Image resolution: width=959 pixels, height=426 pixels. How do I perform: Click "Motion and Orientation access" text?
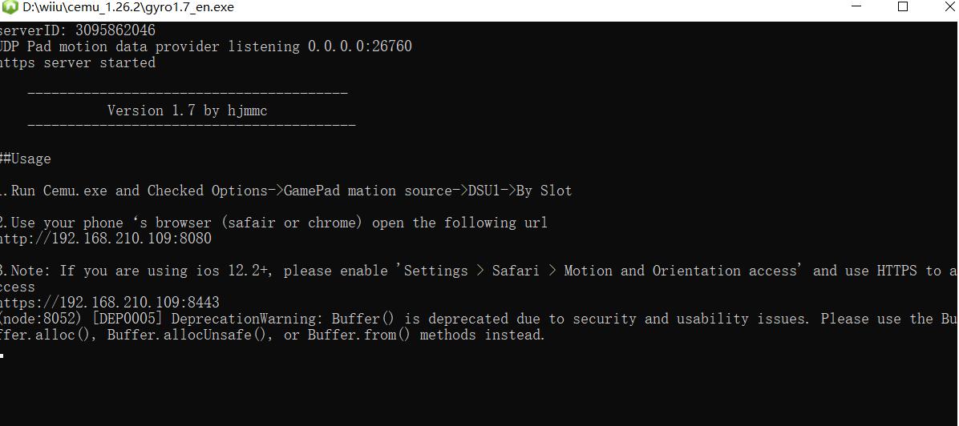681,271
